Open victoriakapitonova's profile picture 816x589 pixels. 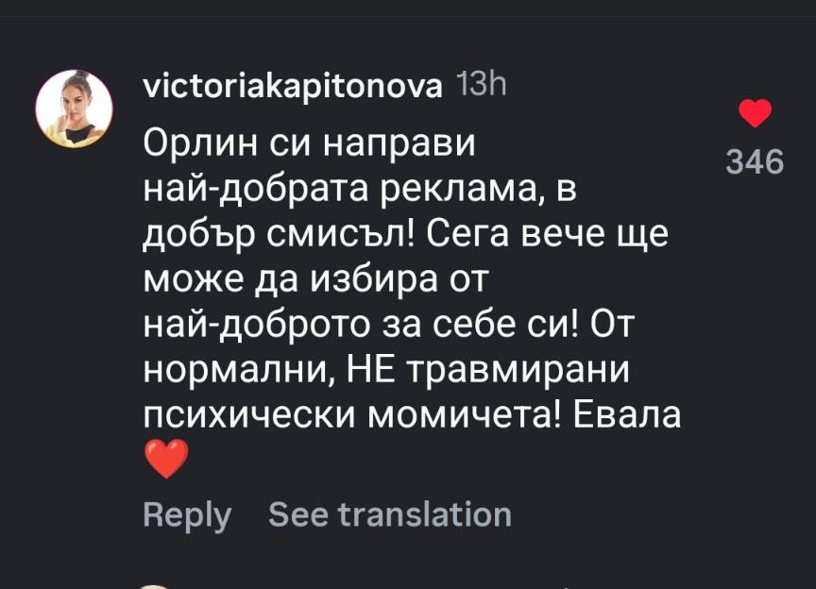(x=73, y=108)
